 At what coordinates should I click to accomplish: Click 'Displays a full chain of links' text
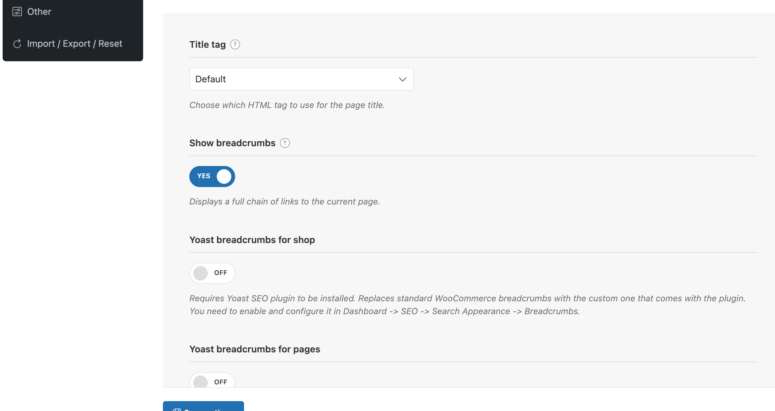click(x=285, y=202)
